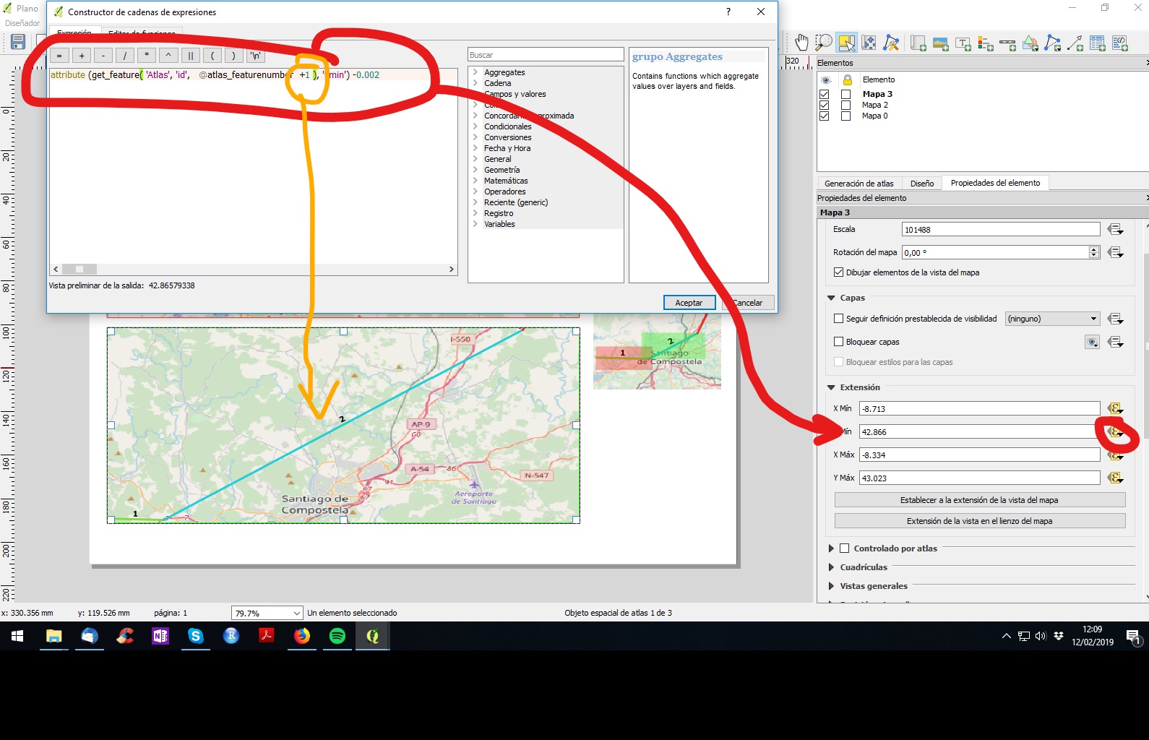1149x740 pixels.
Task: Add a legend item to layout
Action: (x=986, y=43)
